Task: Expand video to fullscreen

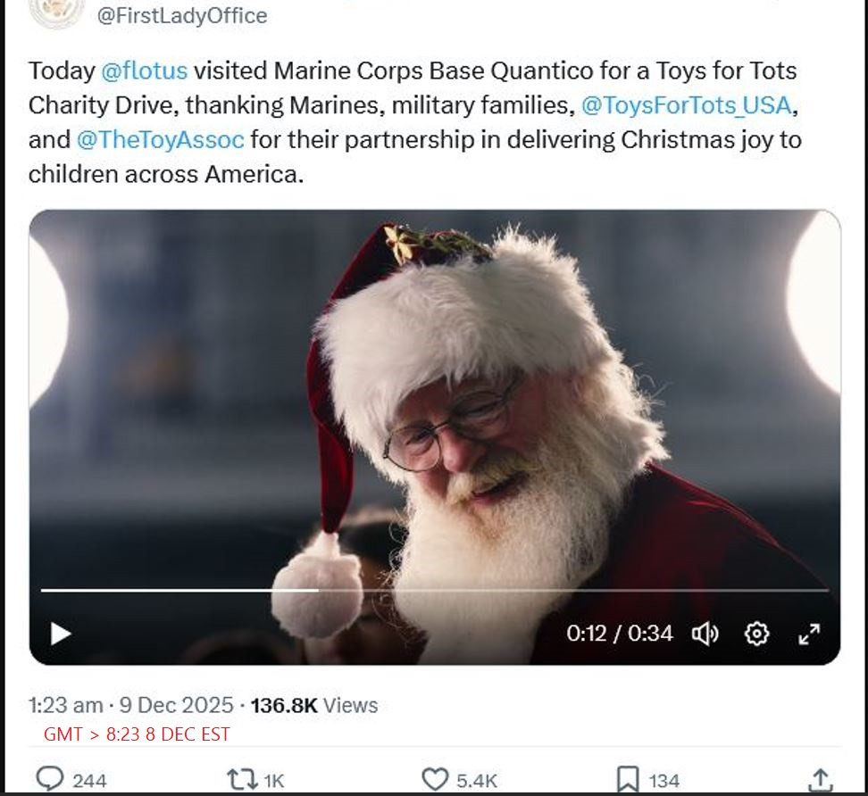Action: [x=809, y=634]
